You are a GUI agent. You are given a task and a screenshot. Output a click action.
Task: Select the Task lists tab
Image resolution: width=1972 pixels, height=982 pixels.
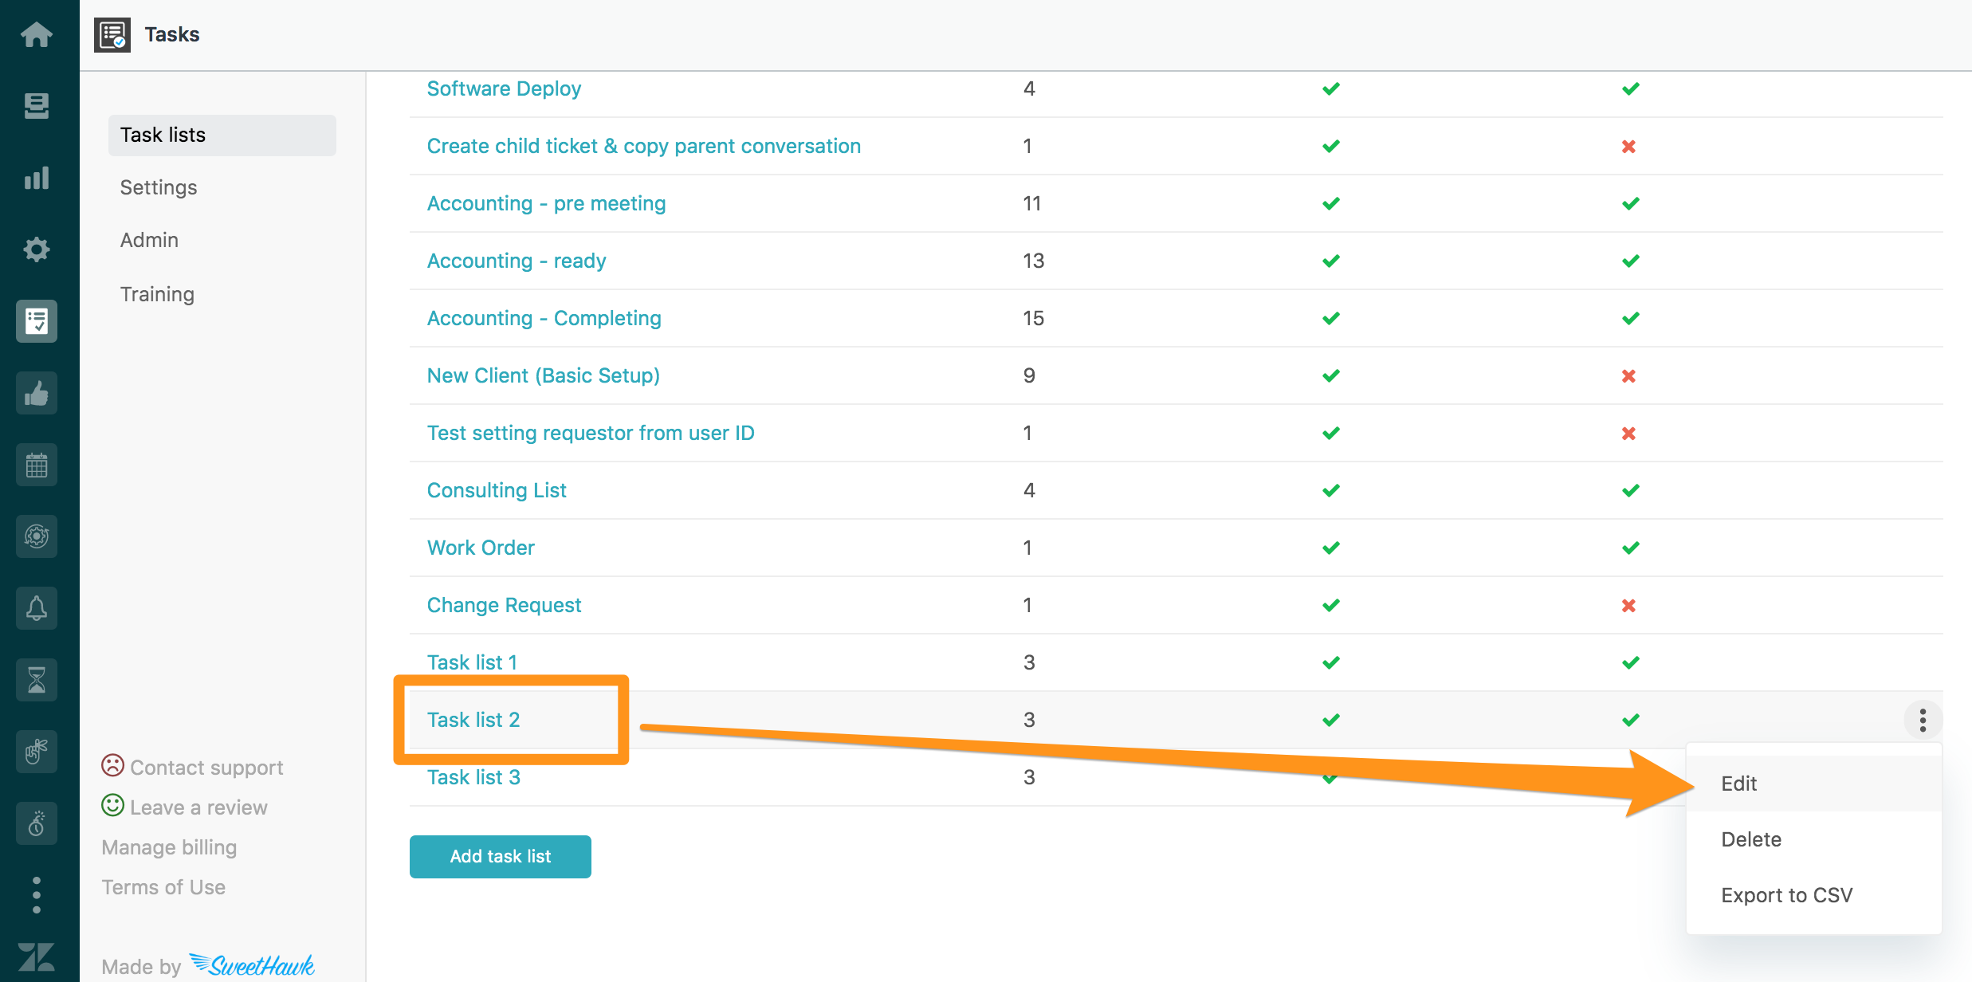click(222, 135)
